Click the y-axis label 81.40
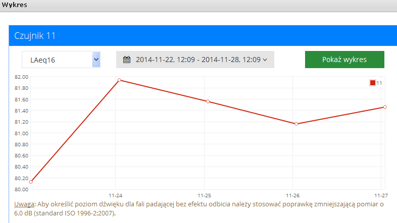 [x=22, y=110]
